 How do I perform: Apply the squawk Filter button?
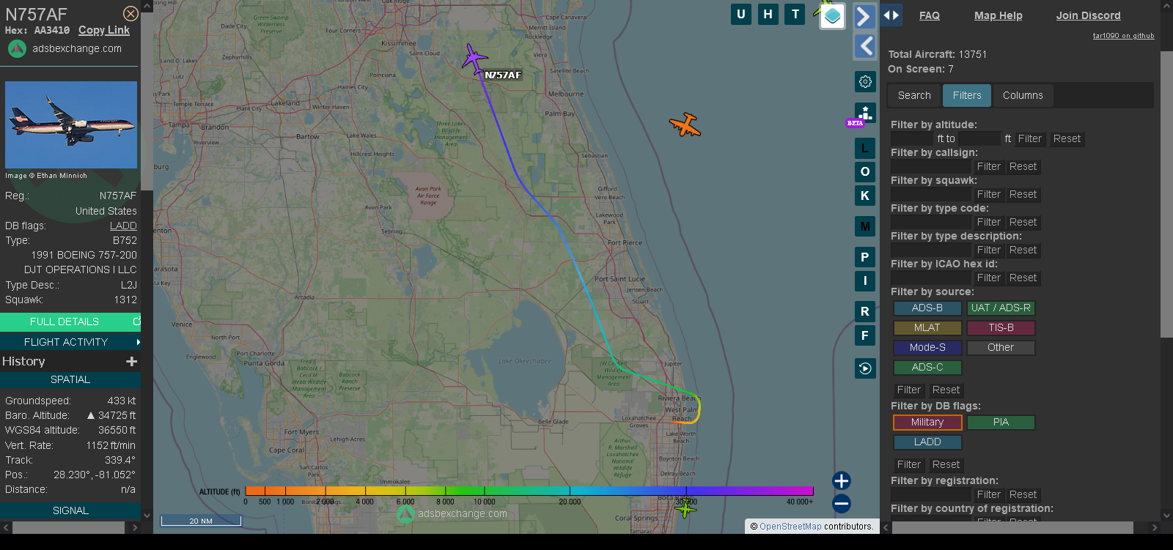pyautogui.click(x=989, y=194)
